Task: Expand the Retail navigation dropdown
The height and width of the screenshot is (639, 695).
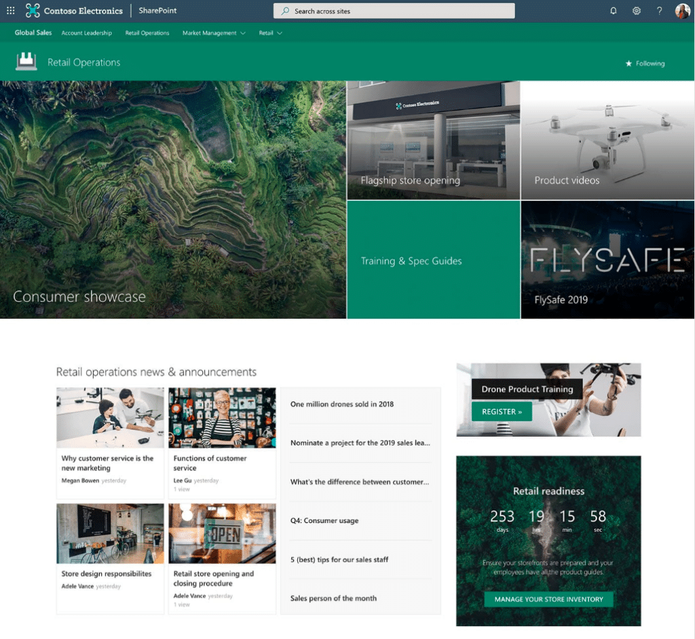Action: tap(270, 33)
